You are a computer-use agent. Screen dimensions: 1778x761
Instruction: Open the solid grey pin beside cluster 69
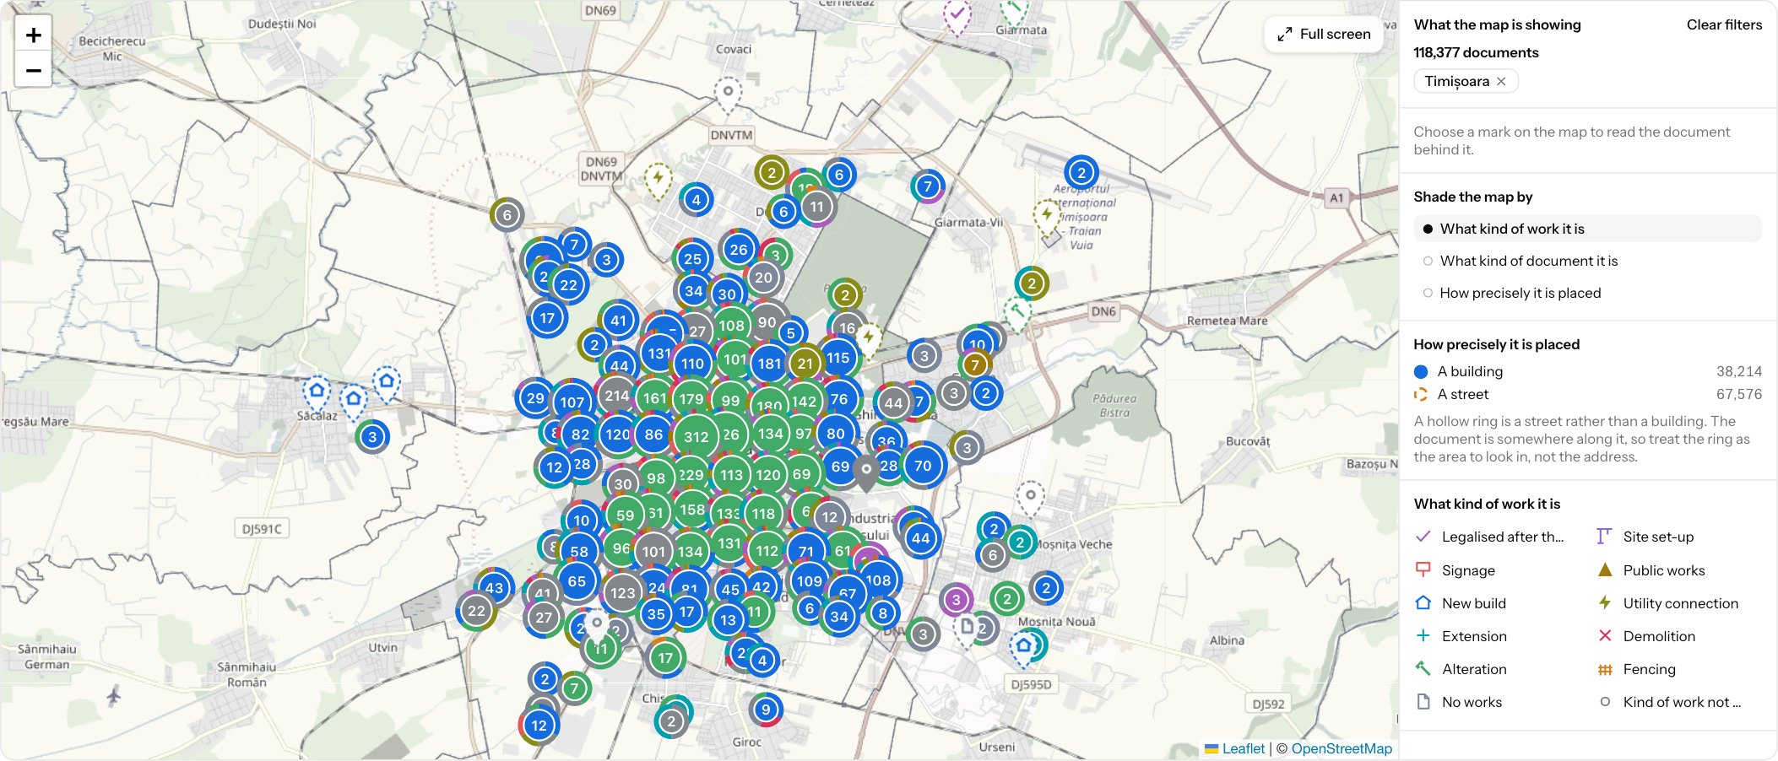(865, 472)
